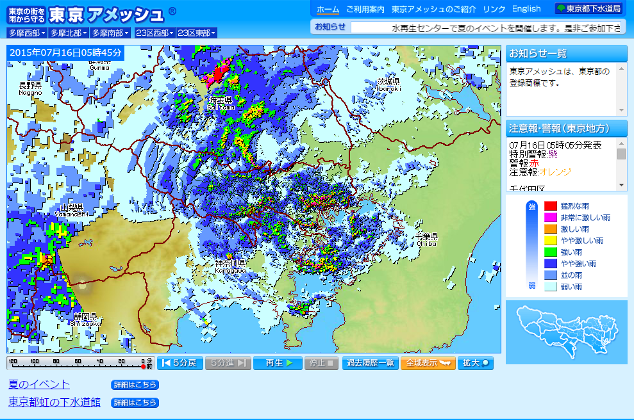The width and height of the screenshot is (634, 420).
Task: Open the 23区西部 area dropdown
Action: 154,33
